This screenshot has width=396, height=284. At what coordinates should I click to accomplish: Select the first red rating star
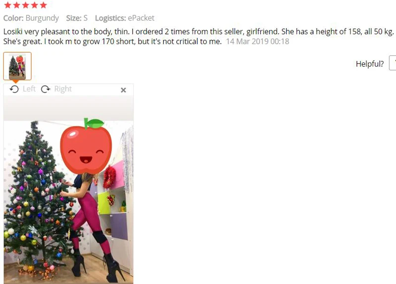click(x=8, y=5)
